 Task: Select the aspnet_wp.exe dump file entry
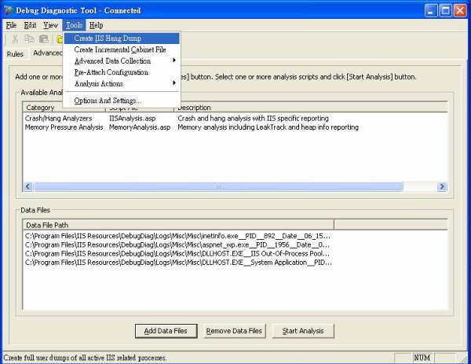[x=177, y=245]
